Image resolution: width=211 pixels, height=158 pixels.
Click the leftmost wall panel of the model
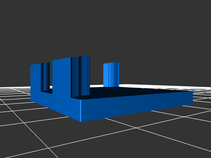point(35,81)
